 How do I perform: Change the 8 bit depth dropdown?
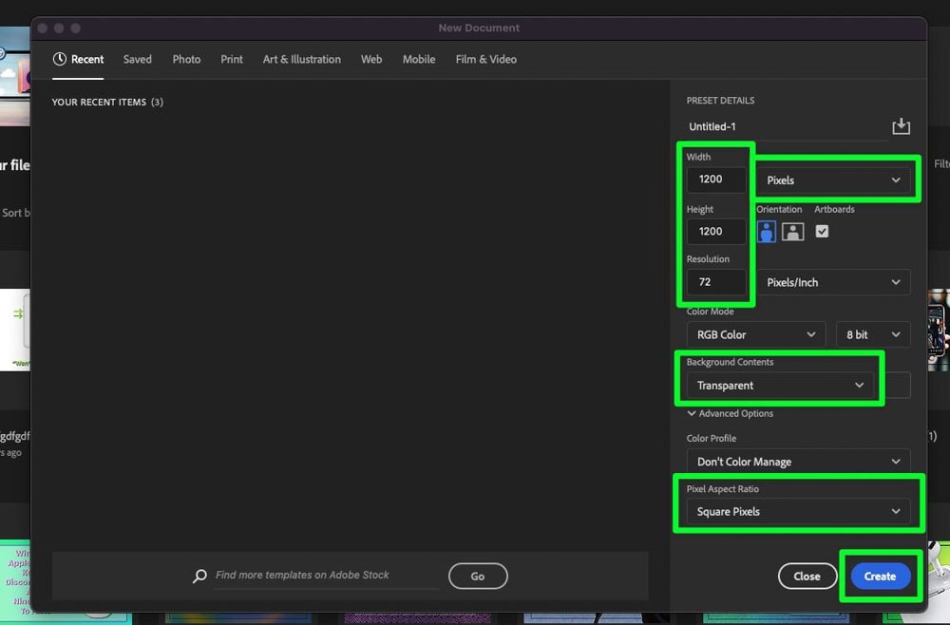[872, 333]
